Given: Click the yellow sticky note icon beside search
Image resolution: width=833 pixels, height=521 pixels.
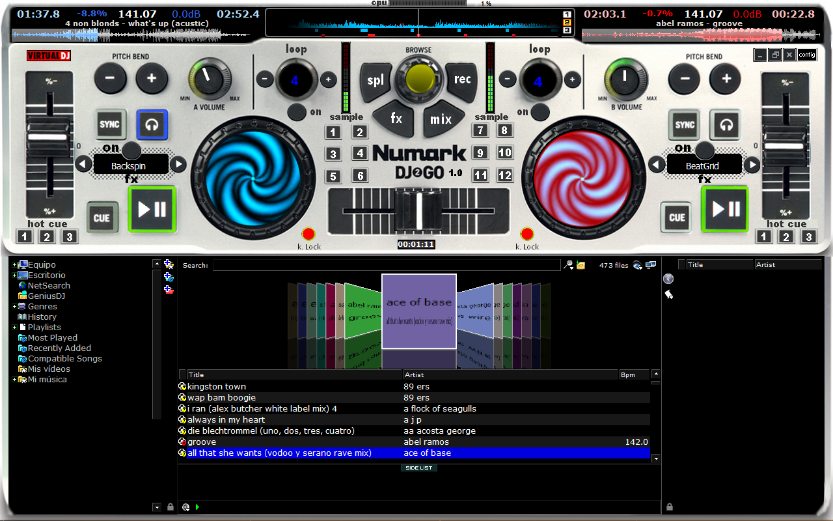Looking at the screenshot, I should click(x=580, y=265).
